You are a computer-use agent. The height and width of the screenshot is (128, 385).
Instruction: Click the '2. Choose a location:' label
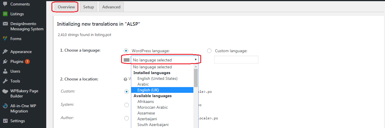(x=79, y=79)
